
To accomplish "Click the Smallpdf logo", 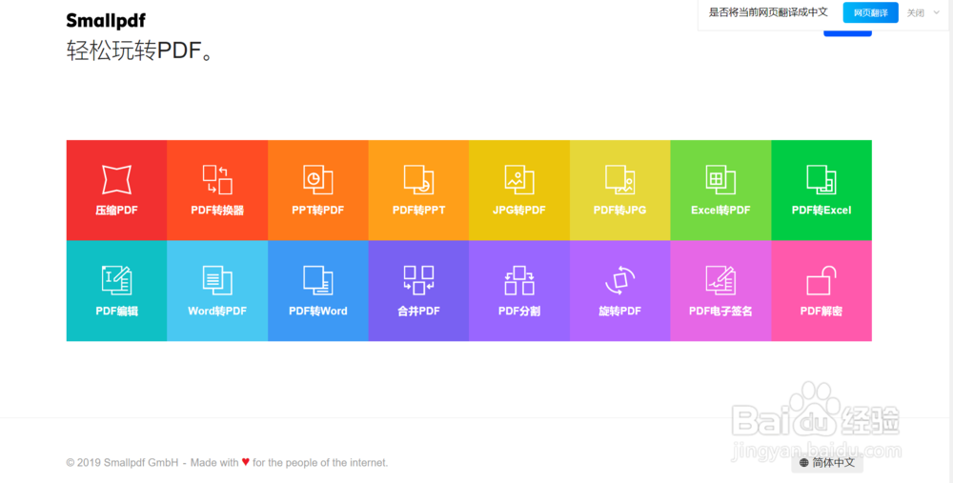I will [106, 20].
